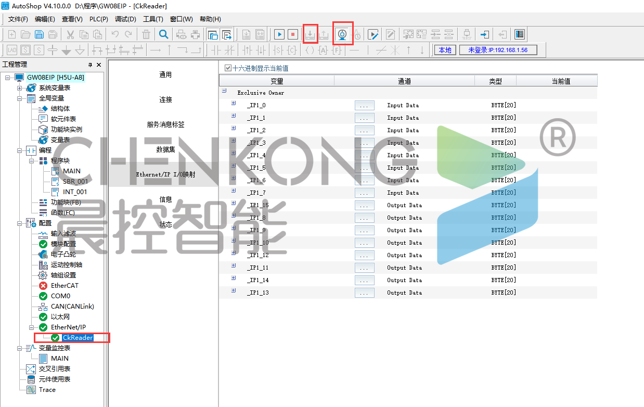Toggle 十六进制显示当前值 checkbox
The height and width of the screenshot is (407, 644).
[228, 68]
